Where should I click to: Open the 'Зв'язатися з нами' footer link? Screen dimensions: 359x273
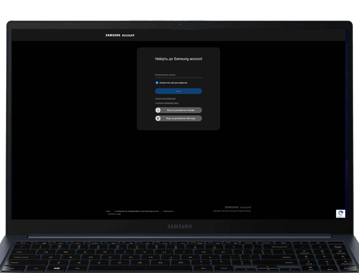[114, 214]
